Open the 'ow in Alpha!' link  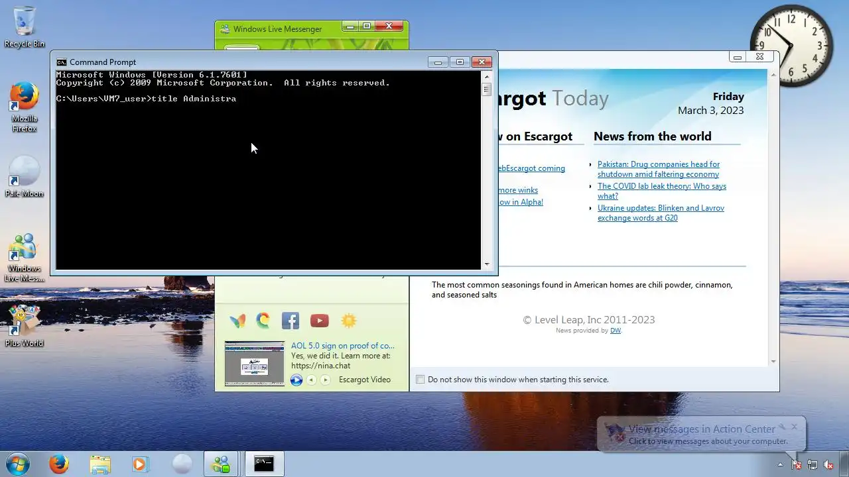(x=521, y=202)
